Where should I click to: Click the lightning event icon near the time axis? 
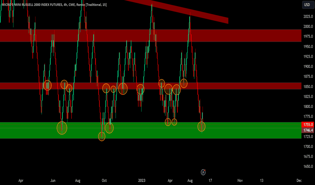point(203,172)
